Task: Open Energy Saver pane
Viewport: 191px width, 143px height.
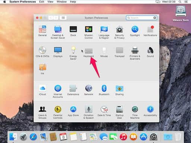Action: coord(73,53)
